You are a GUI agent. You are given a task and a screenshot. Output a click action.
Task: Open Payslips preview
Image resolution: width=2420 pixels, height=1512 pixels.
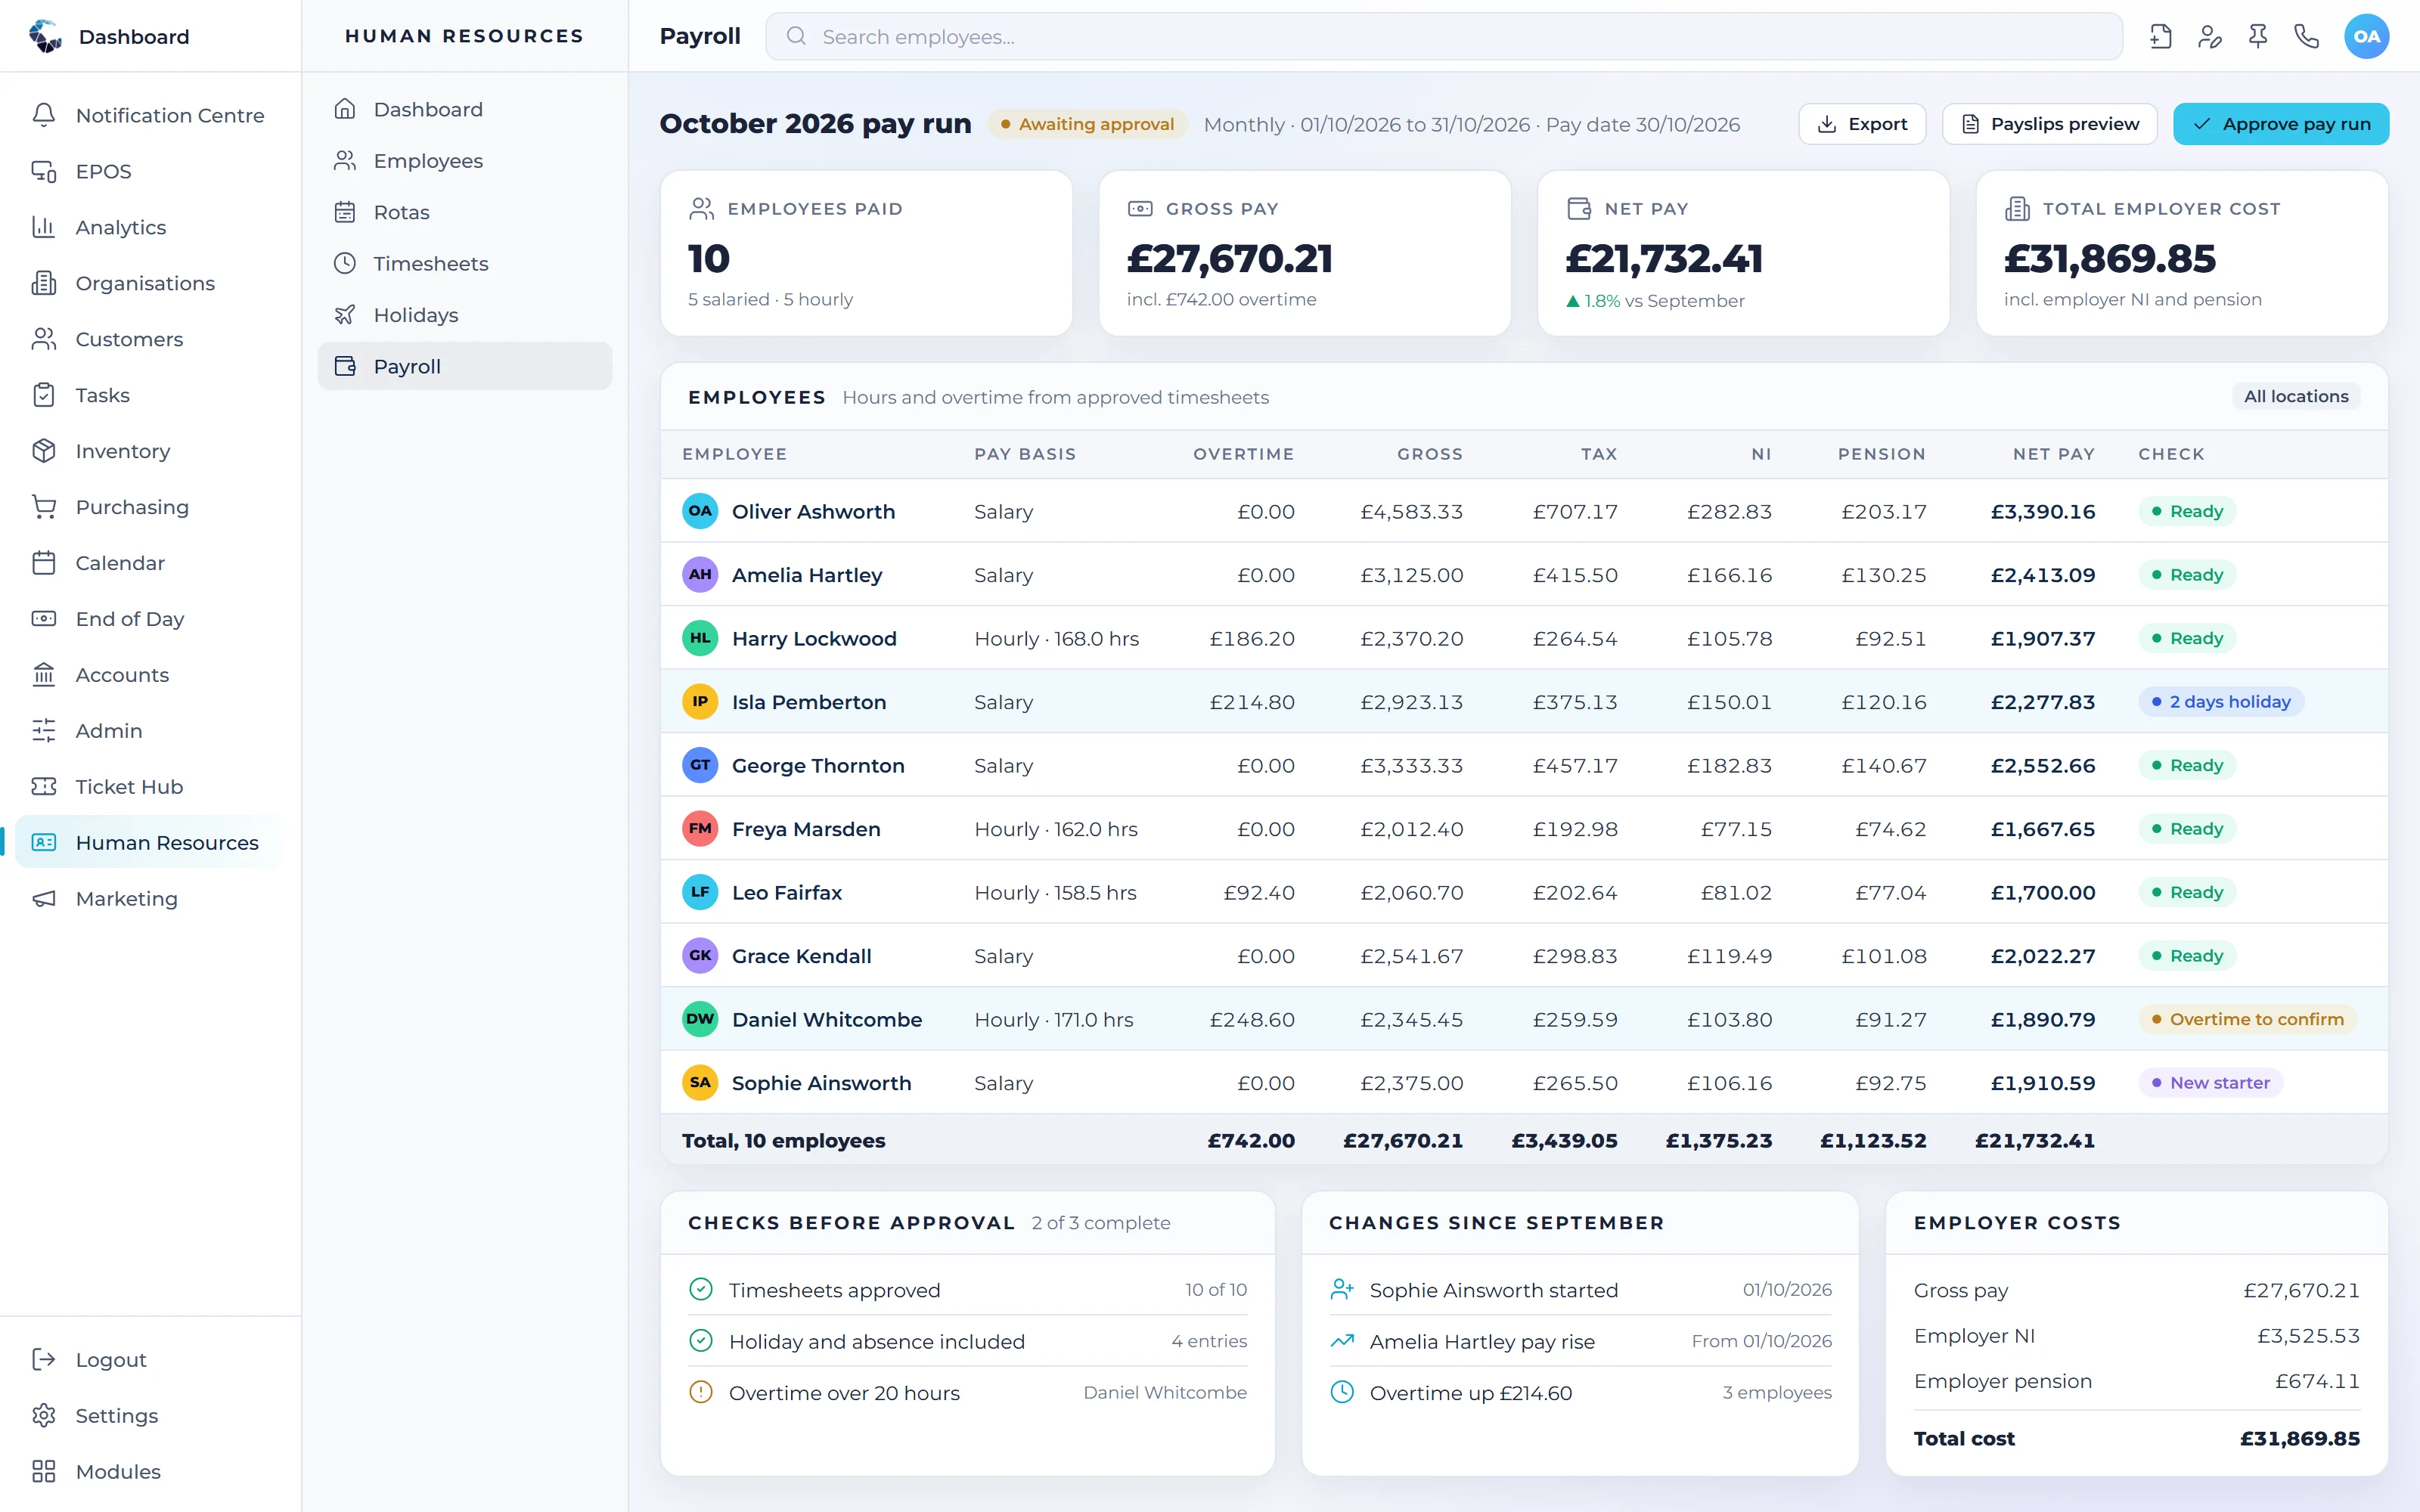[2050, 124]
